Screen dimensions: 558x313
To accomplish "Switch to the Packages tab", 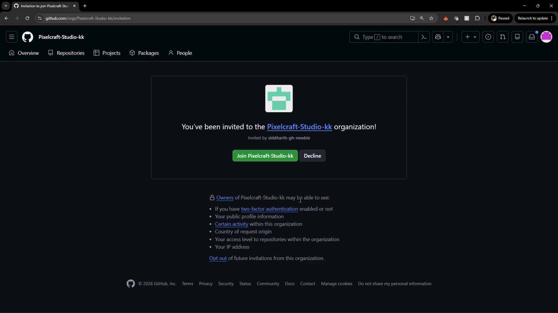I will 144,53.
